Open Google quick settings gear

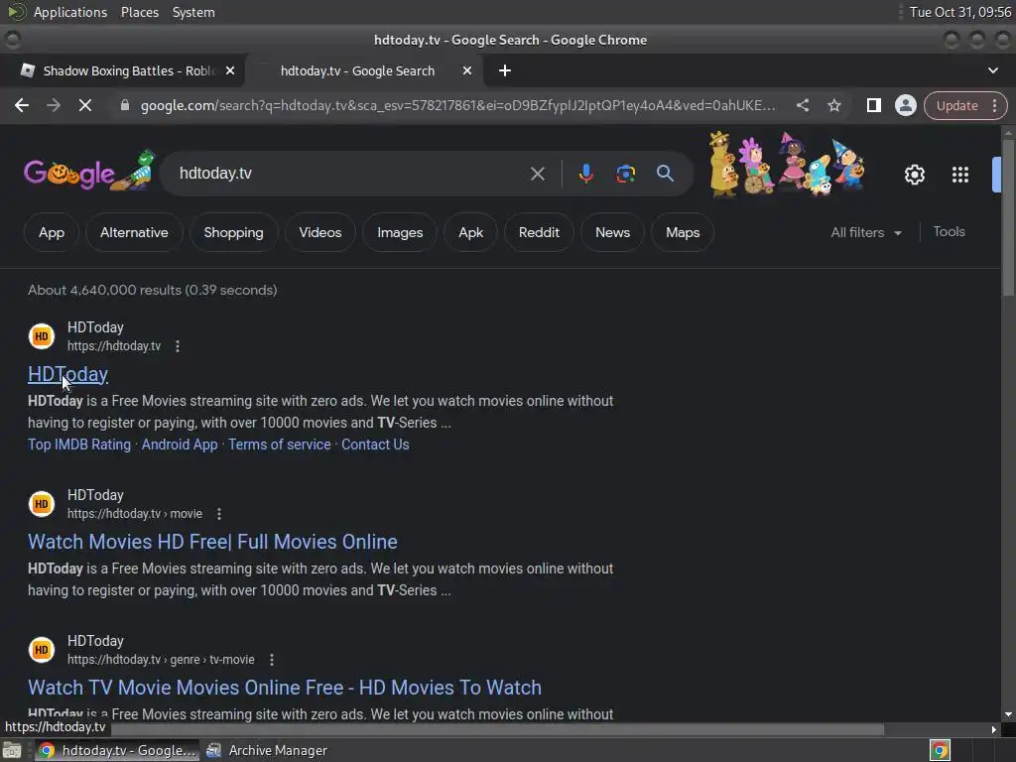pos(914,175)
